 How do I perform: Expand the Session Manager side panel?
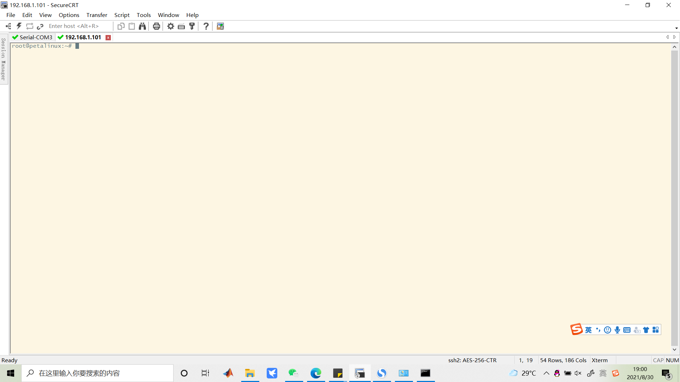4,59
